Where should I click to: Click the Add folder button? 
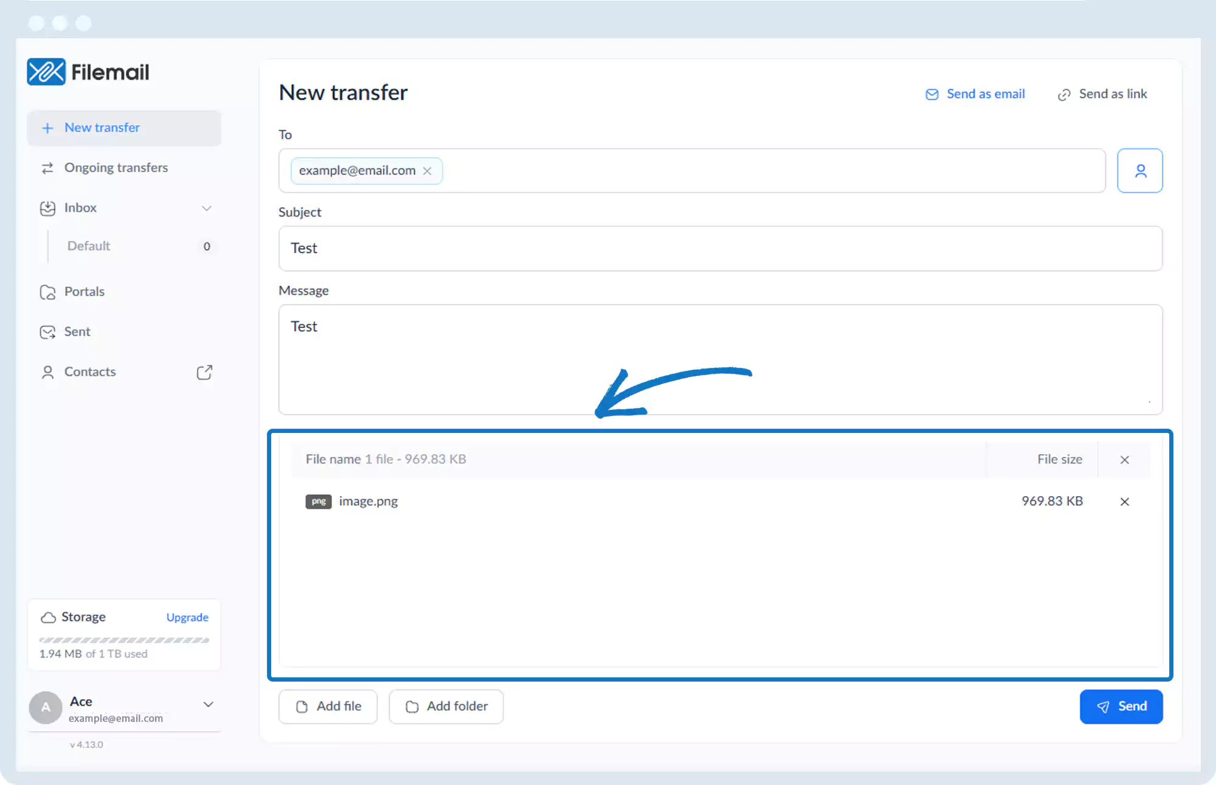pyautogui.click(x=446, y=707)
